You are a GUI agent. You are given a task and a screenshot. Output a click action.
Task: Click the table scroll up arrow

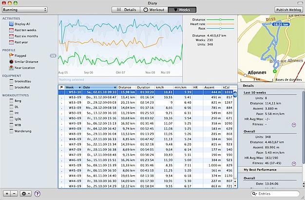(235, 181)
